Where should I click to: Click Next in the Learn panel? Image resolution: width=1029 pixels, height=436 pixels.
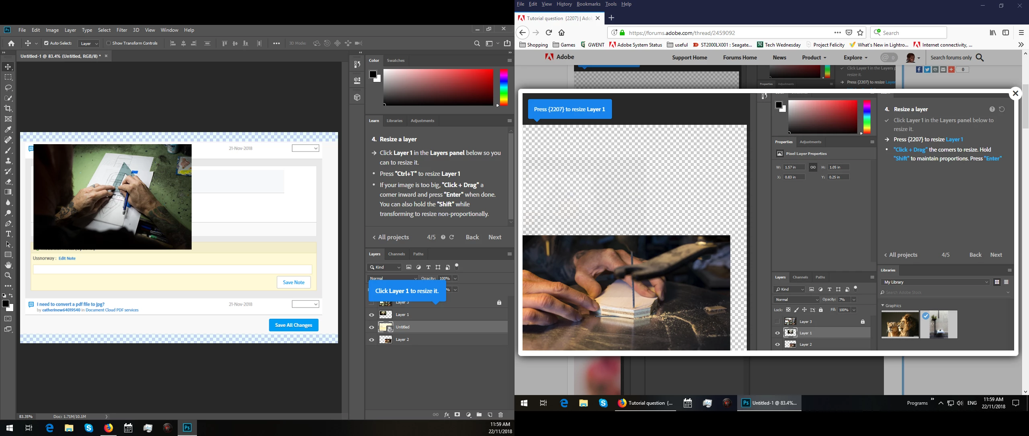[494, 237]
